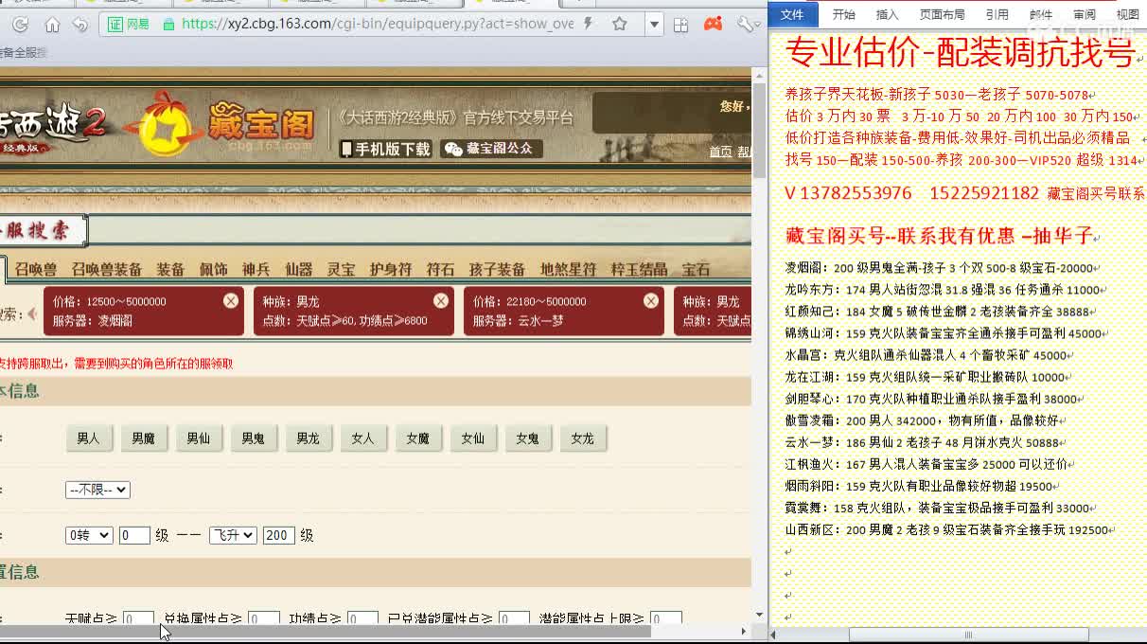
Task: Open the --不限-- dropdown
Action: click(97, 490)
